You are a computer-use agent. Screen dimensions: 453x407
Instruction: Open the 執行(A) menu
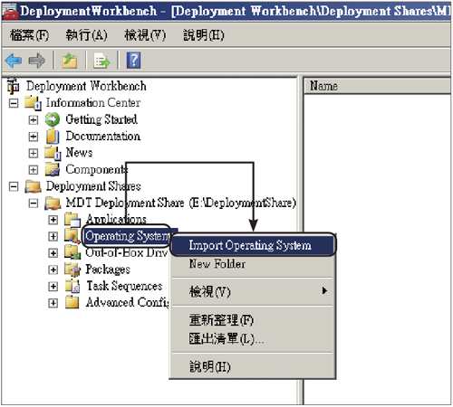click(86, 35)
